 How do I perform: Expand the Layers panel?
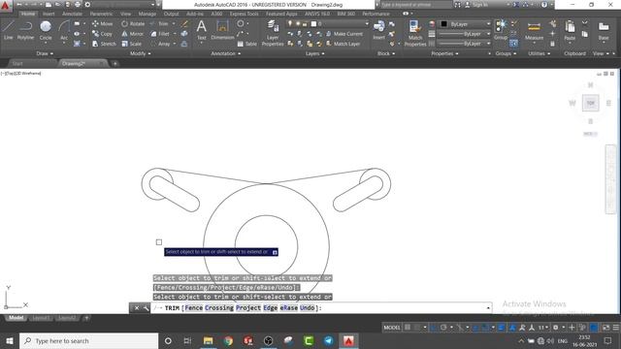click(x=314, y=53)
